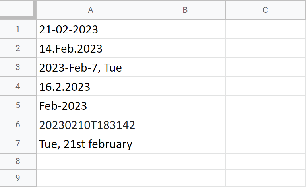This screenshot has width=306, height=187.
Task: Select row 1 header
Action: [x=18, y=29]
